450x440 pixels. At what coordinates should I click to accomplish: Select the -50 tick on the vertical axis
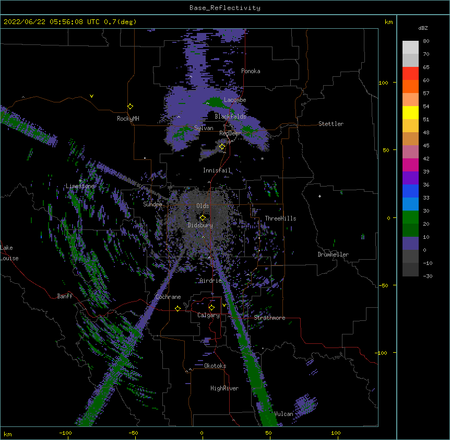click(383, 285)
